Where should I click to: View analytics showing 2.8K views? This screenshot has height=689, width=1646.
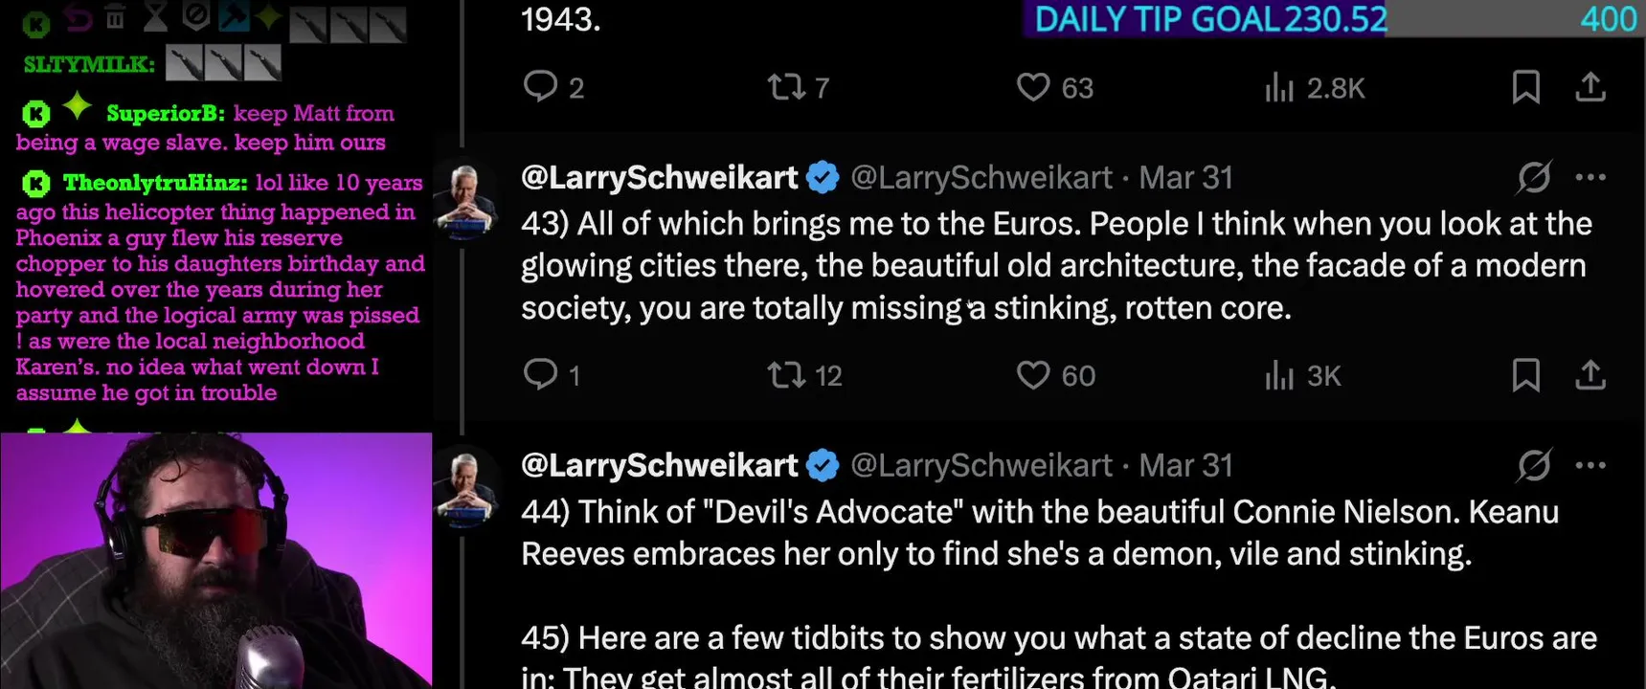pos(1314,87)
